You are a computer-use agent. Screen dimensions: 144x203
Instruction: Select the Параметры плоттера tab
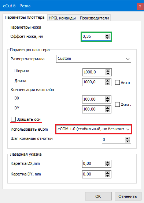pyautogui.click(x=25, y=17)
